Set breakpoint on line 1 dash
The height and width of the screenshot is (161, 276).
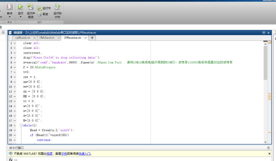point(15,43)
